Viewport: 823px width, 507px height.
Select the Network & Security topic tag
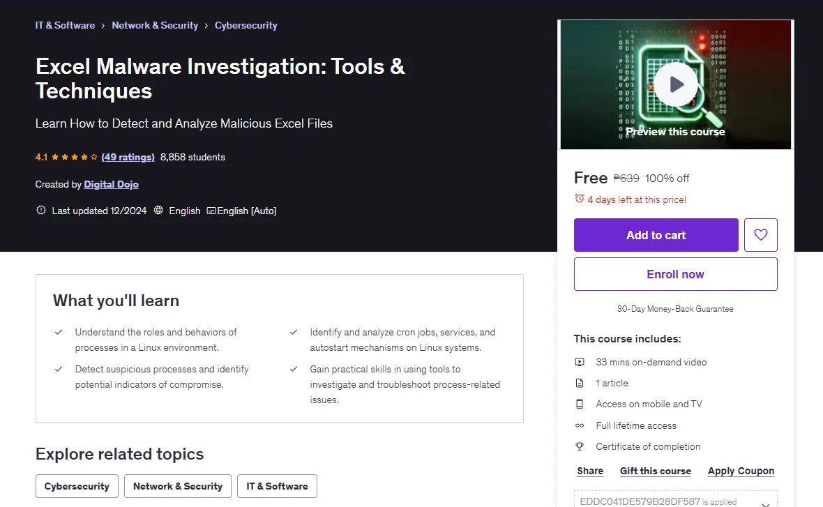tap(178, 486)
